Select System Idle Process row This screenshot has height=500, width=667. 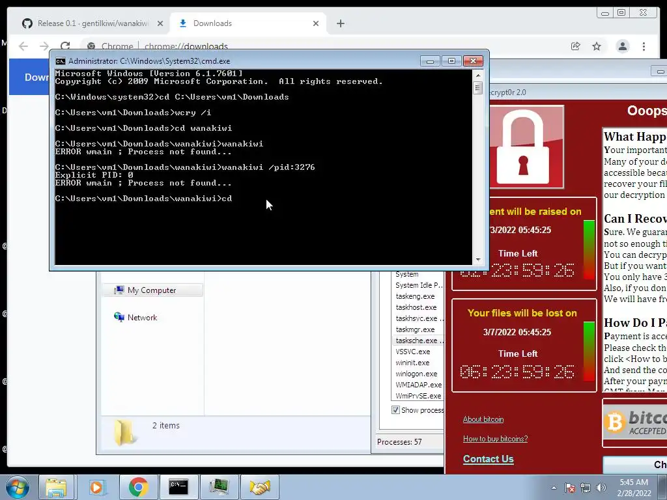coord(419,285)
